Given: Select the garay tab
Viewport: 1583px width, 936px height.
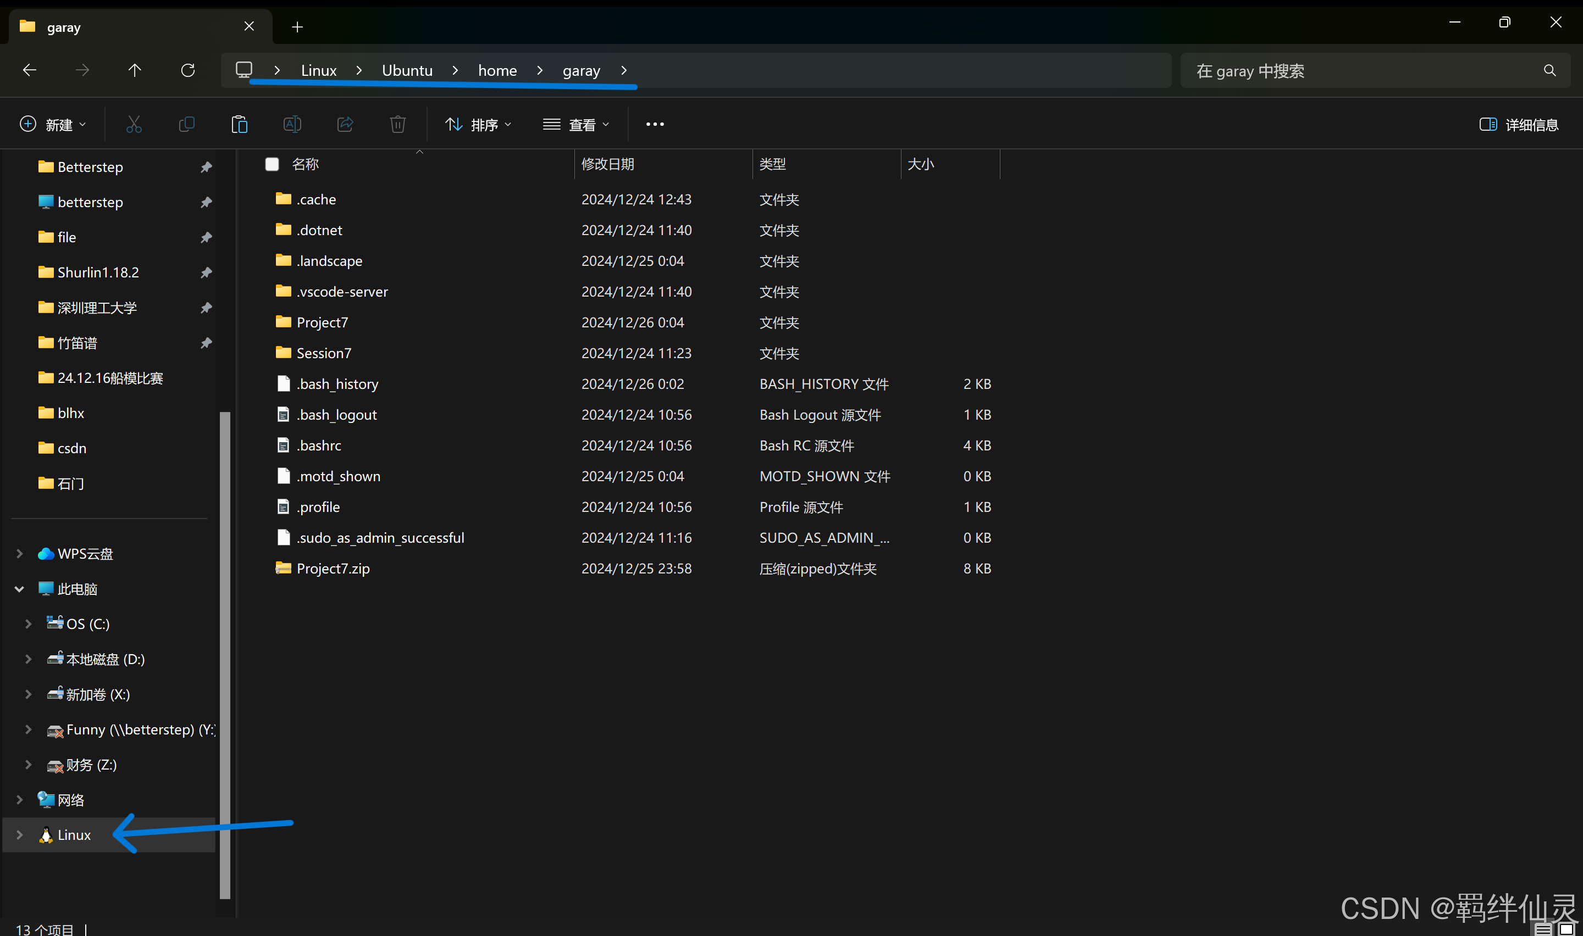Looking at the screenshot, I should tap(126, 26).
